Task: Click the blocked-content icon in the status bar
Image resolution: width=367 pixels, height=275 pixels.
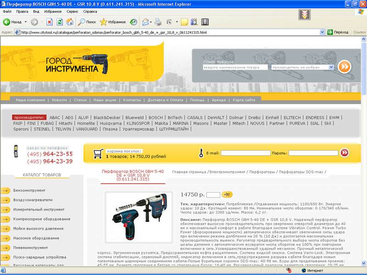Action: pos(289,270)
